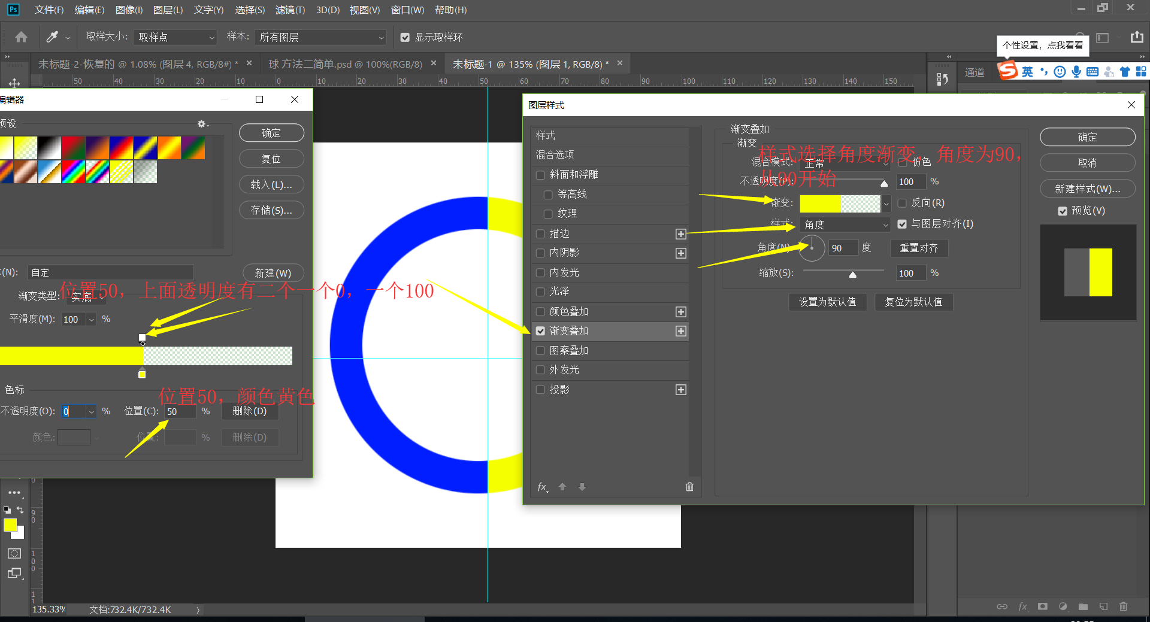Open the 样本 sample layers dropdown
The width and height of the screenshot is (1150, 622).
click(x=320, y=37)
